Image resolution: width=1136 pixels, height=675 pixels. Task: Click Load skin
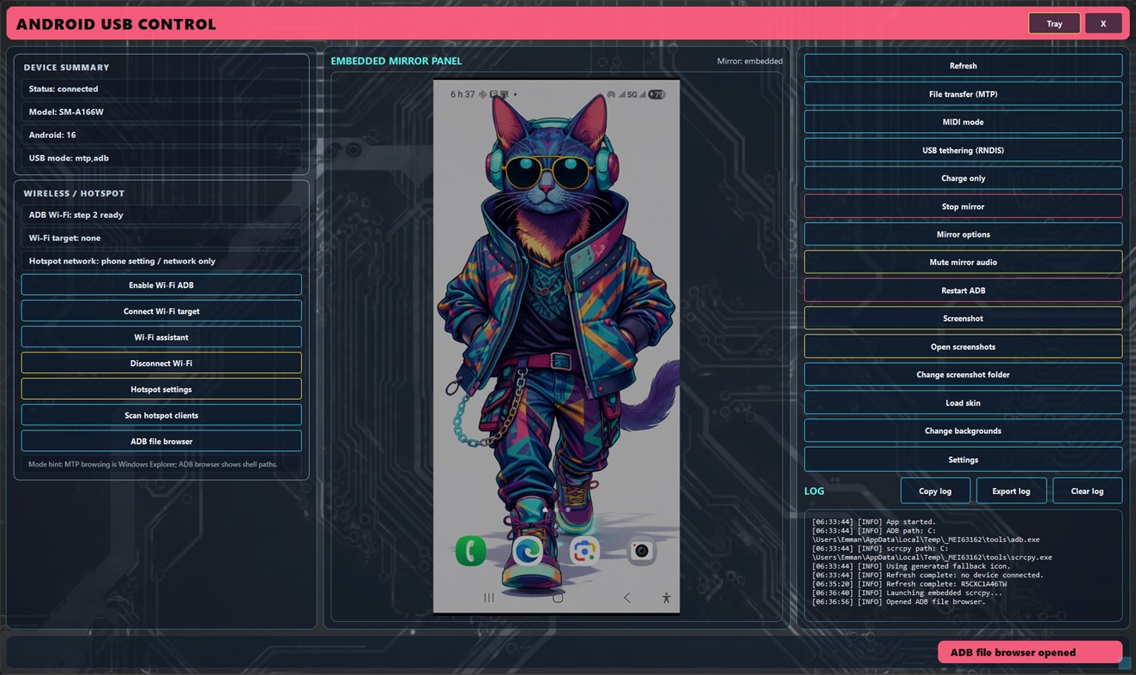click(963, 403)
